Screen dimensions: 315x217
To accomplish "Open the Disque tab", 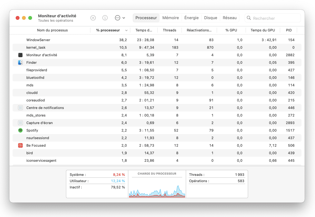I will click(x=210, y=18).
